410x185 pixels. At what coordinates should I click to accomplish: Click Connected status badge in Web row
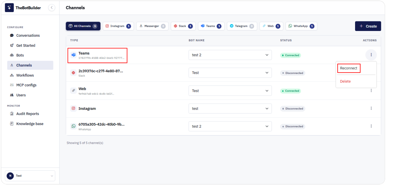(291, 91)
